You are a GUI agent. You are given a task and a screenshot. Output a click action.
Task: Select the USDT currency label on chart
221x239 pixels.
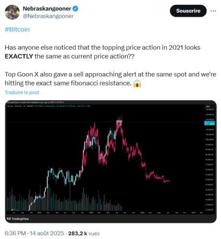208,107
